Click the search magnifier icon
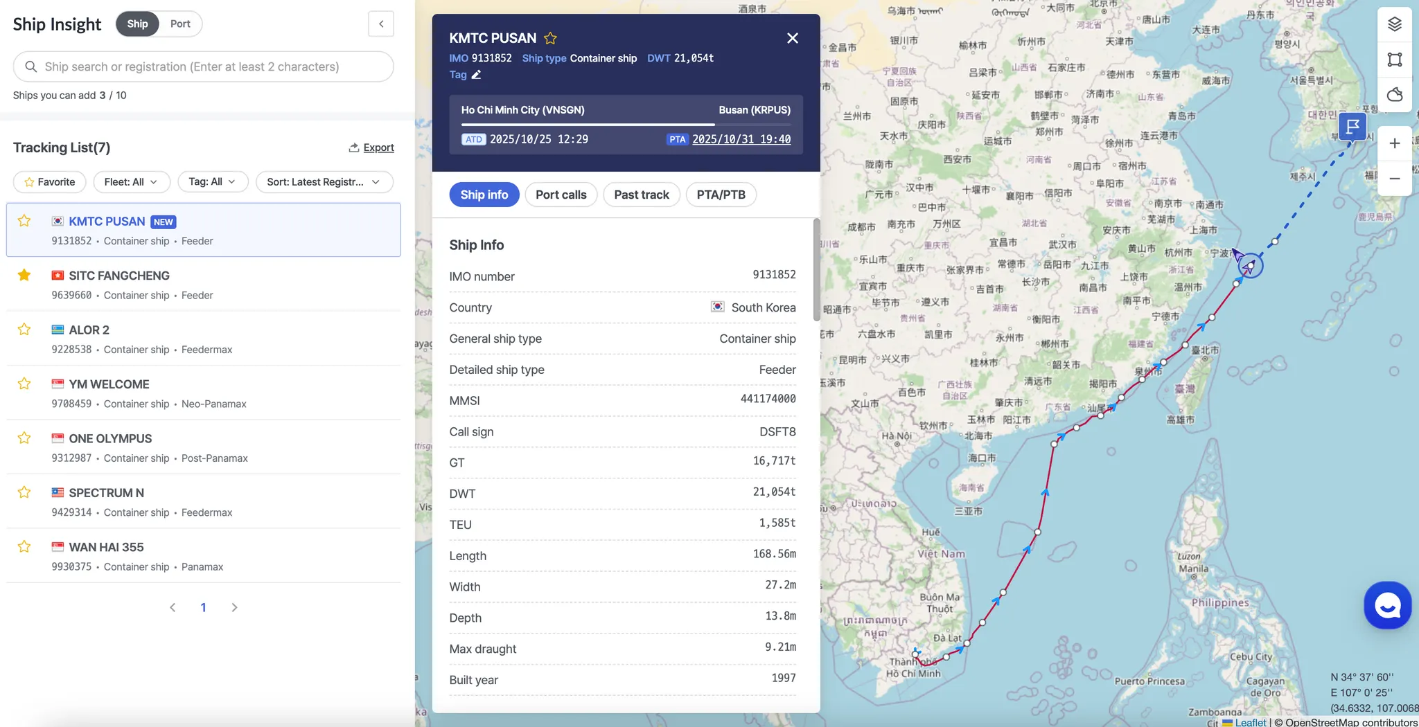The image size is (1419, 727). pos(30,66)
